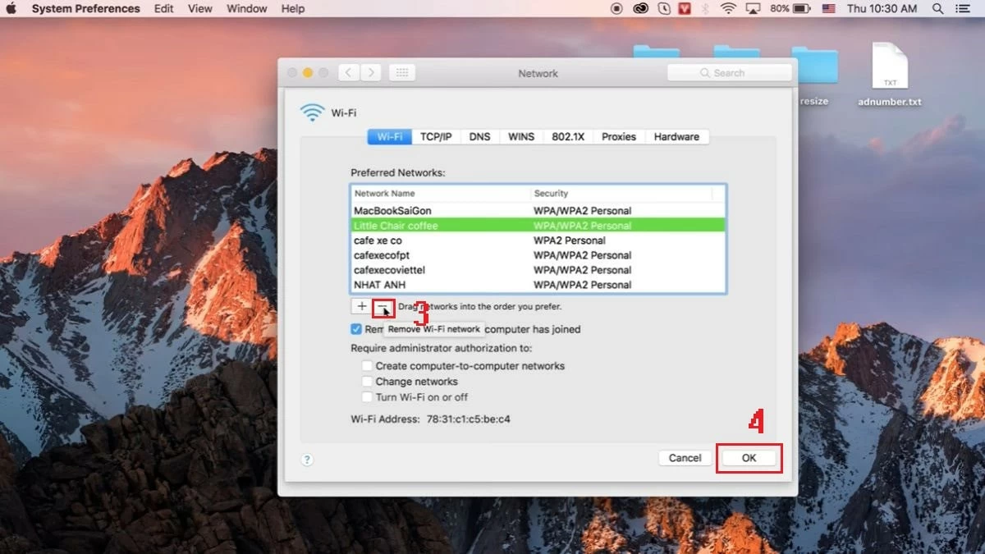Open the Show All grid icon

pyautogui.click(x=401, y=73)
